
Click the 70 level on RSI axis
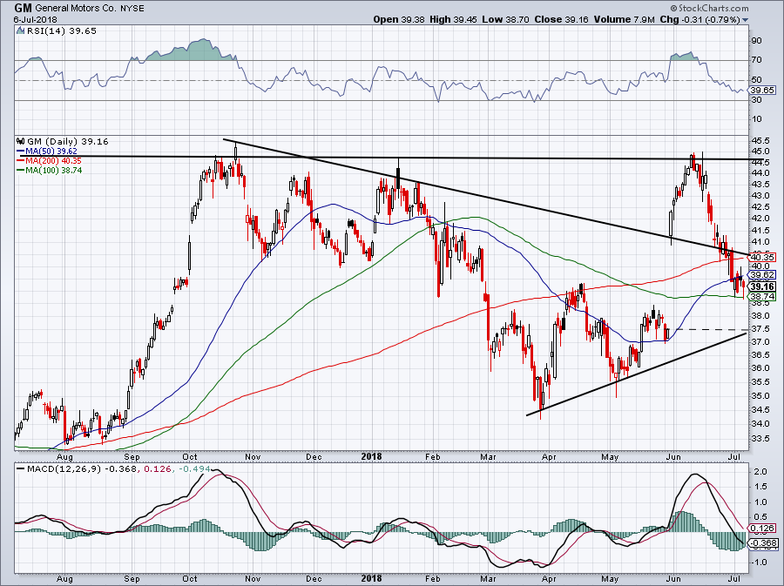pyautogui.click(x=756, y=60)
